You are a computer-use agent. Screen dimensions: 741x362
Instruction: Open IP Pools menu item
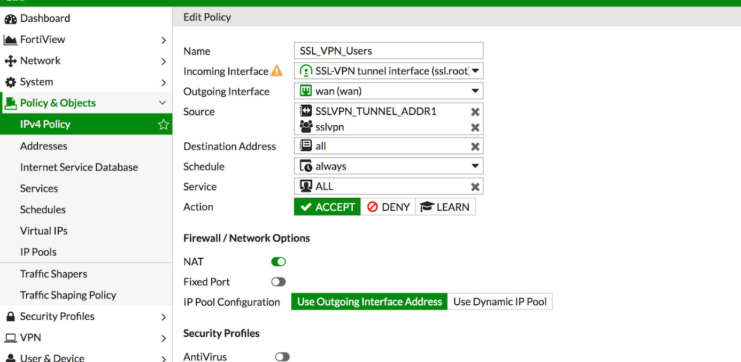(38, 252)
